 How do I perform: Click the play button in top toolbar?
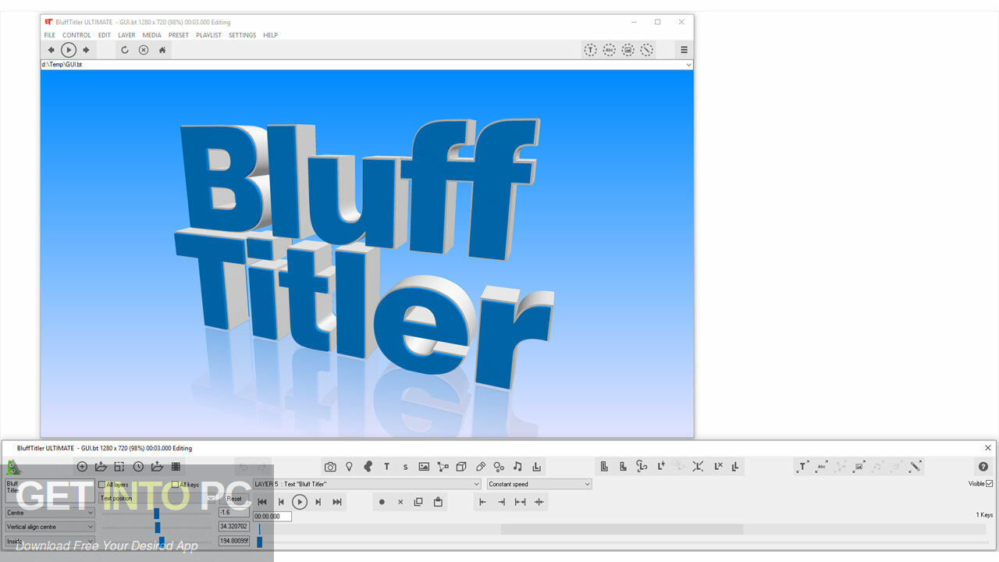tap(69, 50)
